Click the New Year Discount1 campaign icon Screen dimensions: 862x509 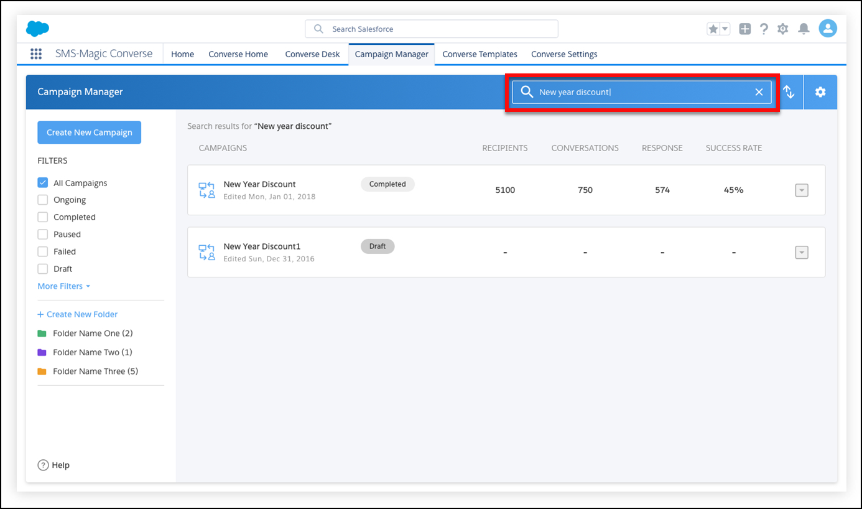207,252
